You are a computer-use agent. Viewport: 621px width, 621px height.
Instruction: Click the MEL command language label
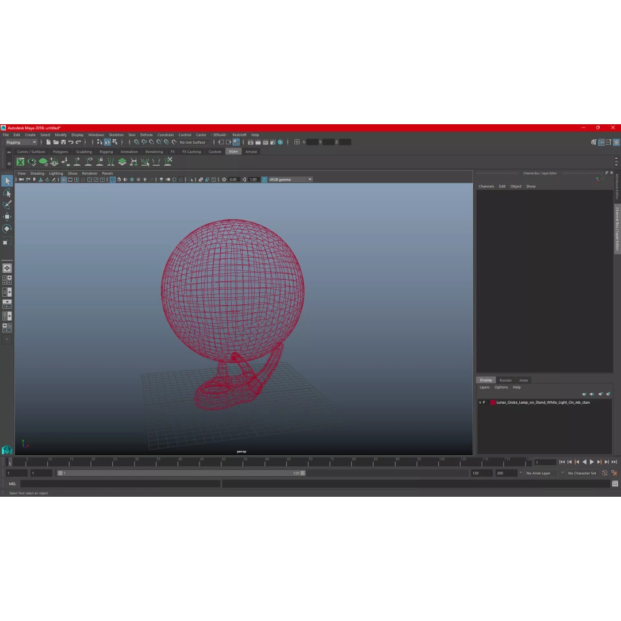click(12, 484)
